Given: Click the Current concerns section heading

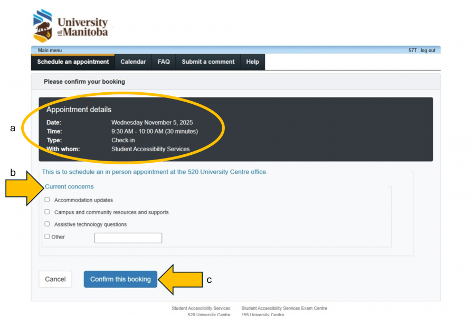Looking at the screenshot, I should point(69,186).
